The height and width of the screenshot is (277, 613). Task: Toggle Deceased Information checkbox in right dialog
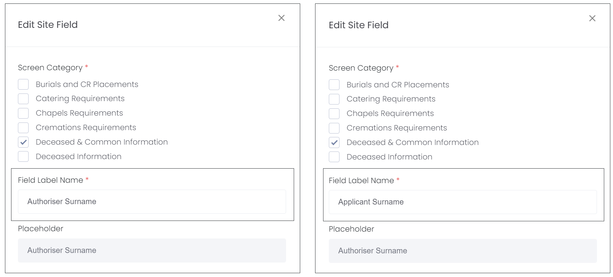[x=334, y=157]
